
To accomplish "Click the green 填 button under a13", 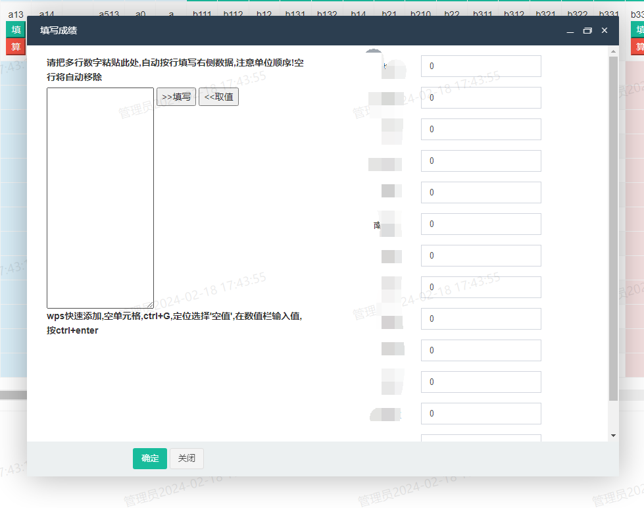I will tap(16, 30).
